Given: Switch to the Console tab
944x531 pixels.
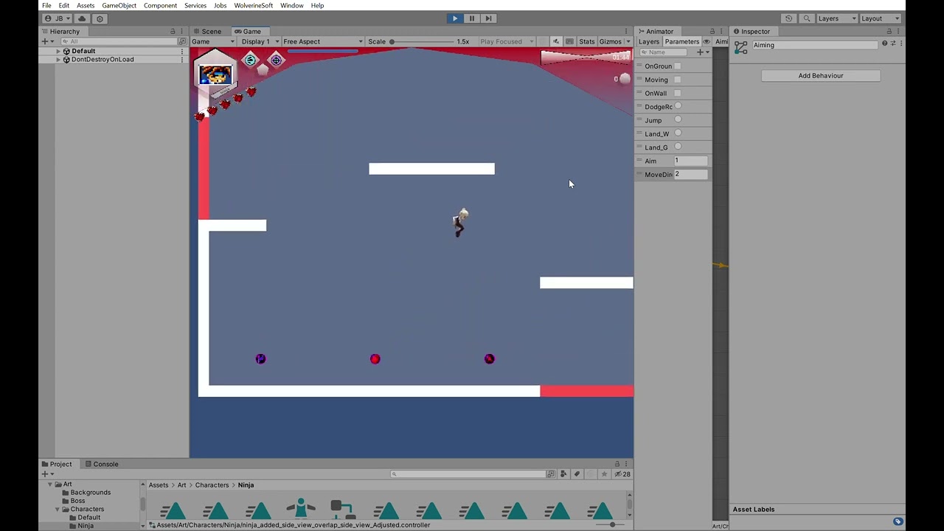Looking at the screenshot, I should coord(102,464).
